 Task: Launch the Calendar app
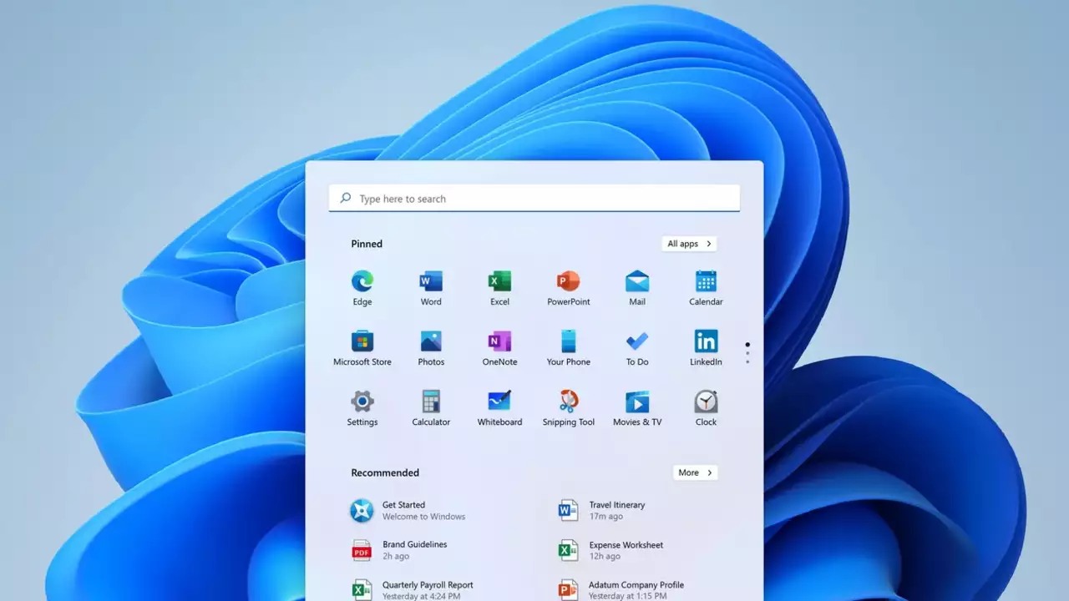point(706,281)
